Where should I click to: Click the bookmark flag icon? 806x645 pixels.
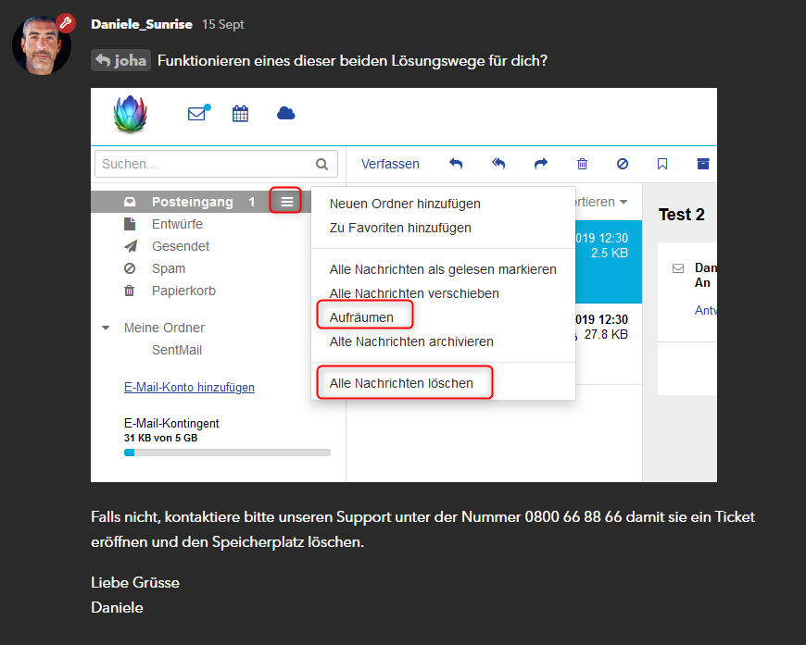point(662,164)
